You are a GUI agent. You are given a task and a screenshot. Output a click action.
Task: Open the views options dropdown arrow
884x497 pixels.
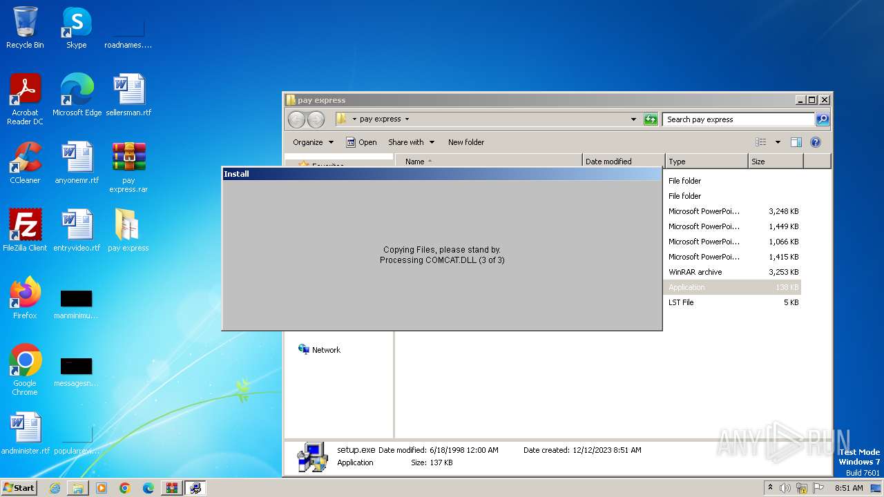778,142
